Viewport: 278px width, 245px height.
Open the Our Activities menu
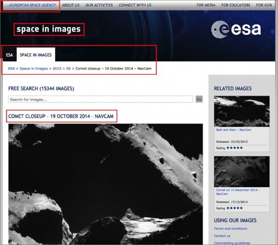coord(99,6)
